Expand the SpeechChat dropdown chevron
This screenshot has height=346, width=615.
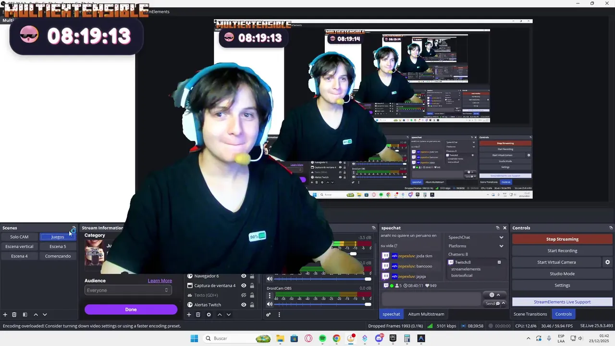pyautogui.click(x=501, y=237)
